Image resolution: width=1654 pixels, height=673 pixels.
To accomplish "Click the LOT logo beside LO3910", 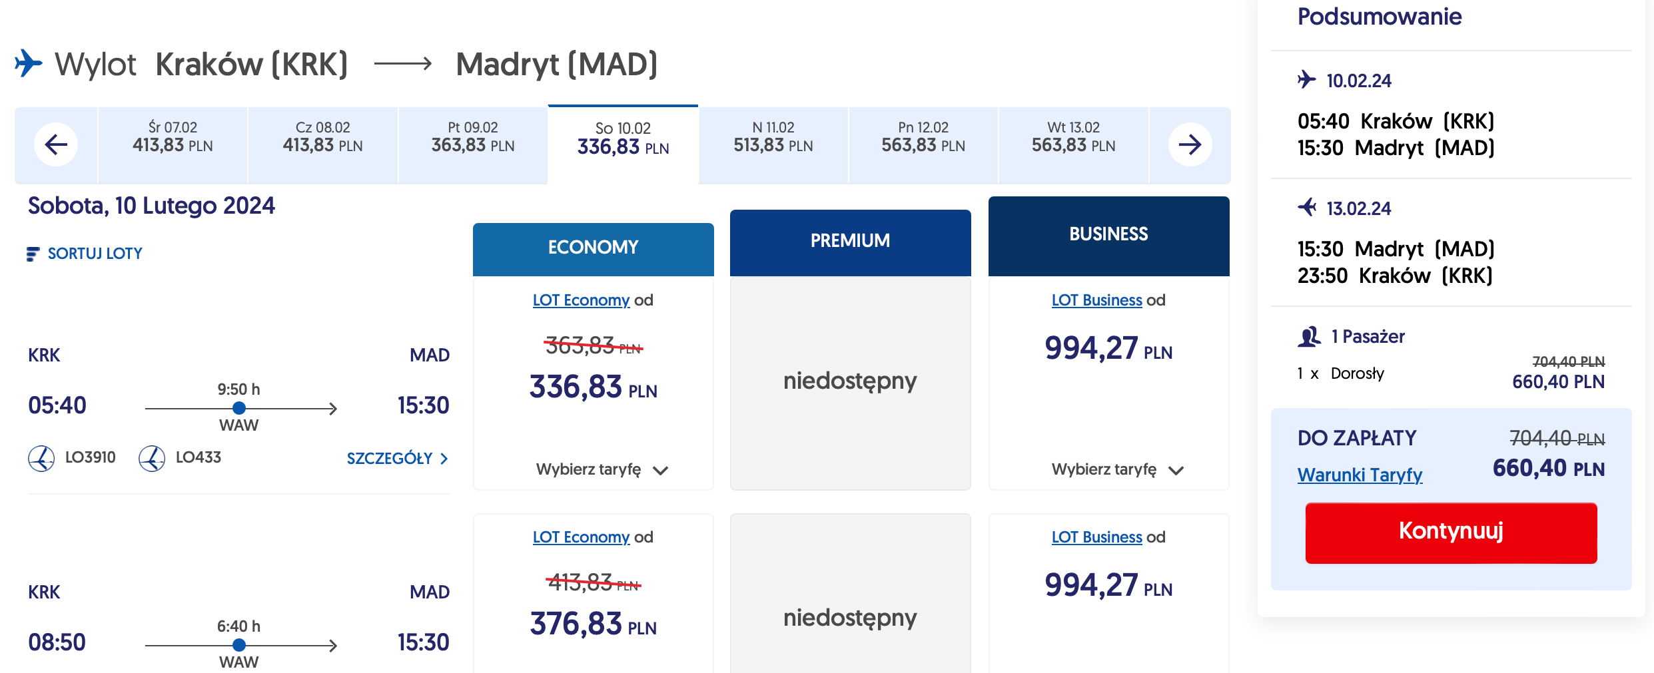I will click(x=41, y=458).
